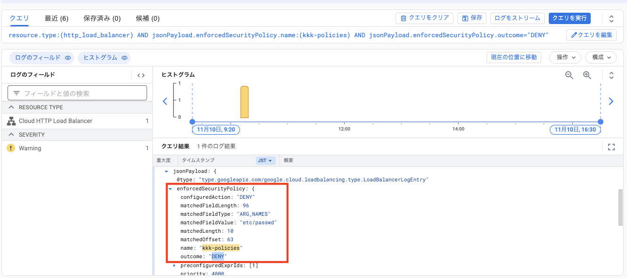Click the configuredAction "DENY" value

(246, 197)
